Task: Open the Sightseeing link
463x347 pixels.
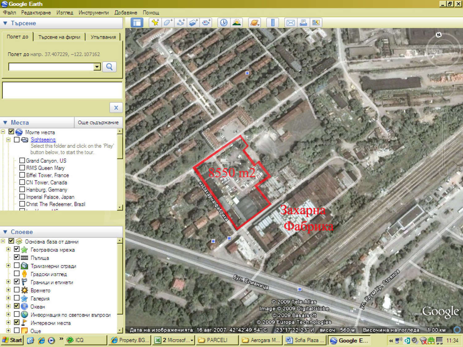Action: coord(43,140)
